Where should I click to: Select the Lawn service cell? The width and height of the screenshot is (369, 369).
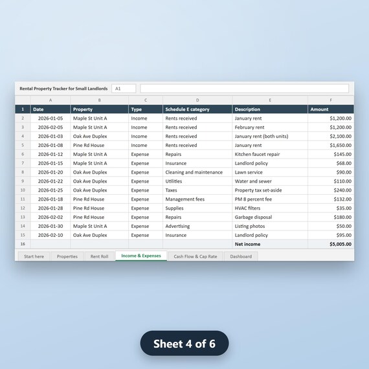pyautogui.click(x=270, y=172)
